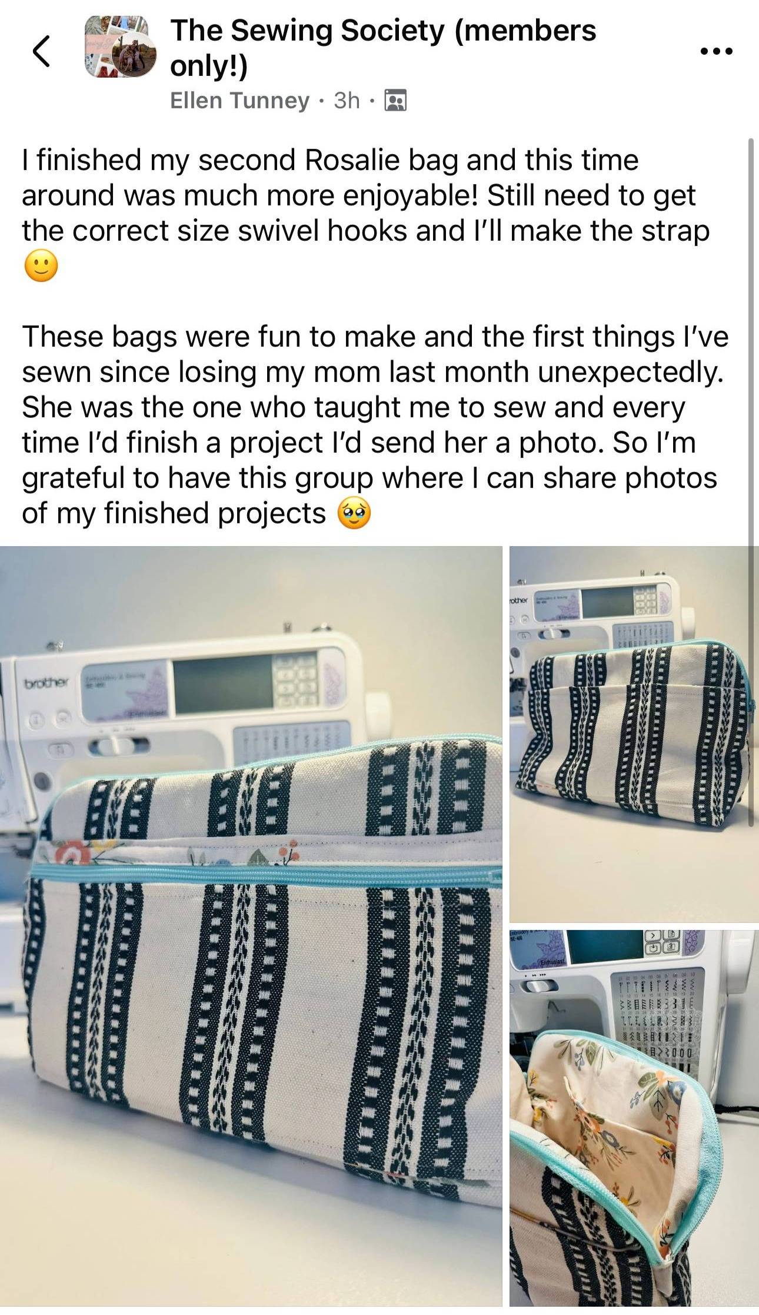Tap the back arrow icon

[40, 51]
